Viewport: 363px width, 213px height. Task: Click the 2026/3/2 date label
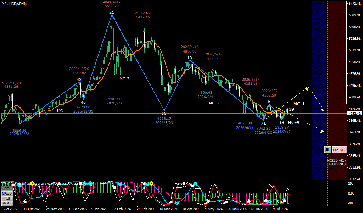pos(143,13)
